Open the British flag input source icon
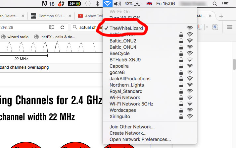The image size is (236, 148). [149, 4]
